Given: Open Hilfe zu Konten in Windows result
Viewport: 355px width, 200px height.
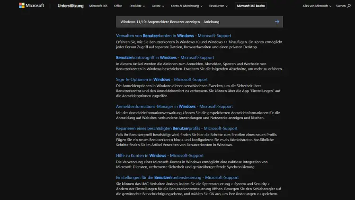Looking at the screenshot, I should pyautogui.click(x=160, y=155).
